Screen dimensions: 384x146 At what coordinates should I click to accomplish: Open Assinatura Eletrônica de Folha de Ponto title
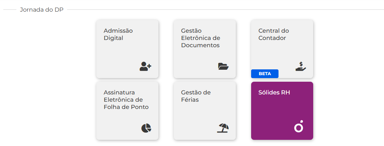click(126, 100)
